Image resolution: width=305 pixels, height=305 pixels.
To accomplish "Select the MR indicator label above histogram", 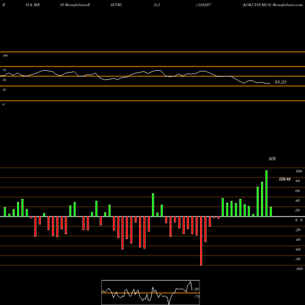I will pos(272,159).
